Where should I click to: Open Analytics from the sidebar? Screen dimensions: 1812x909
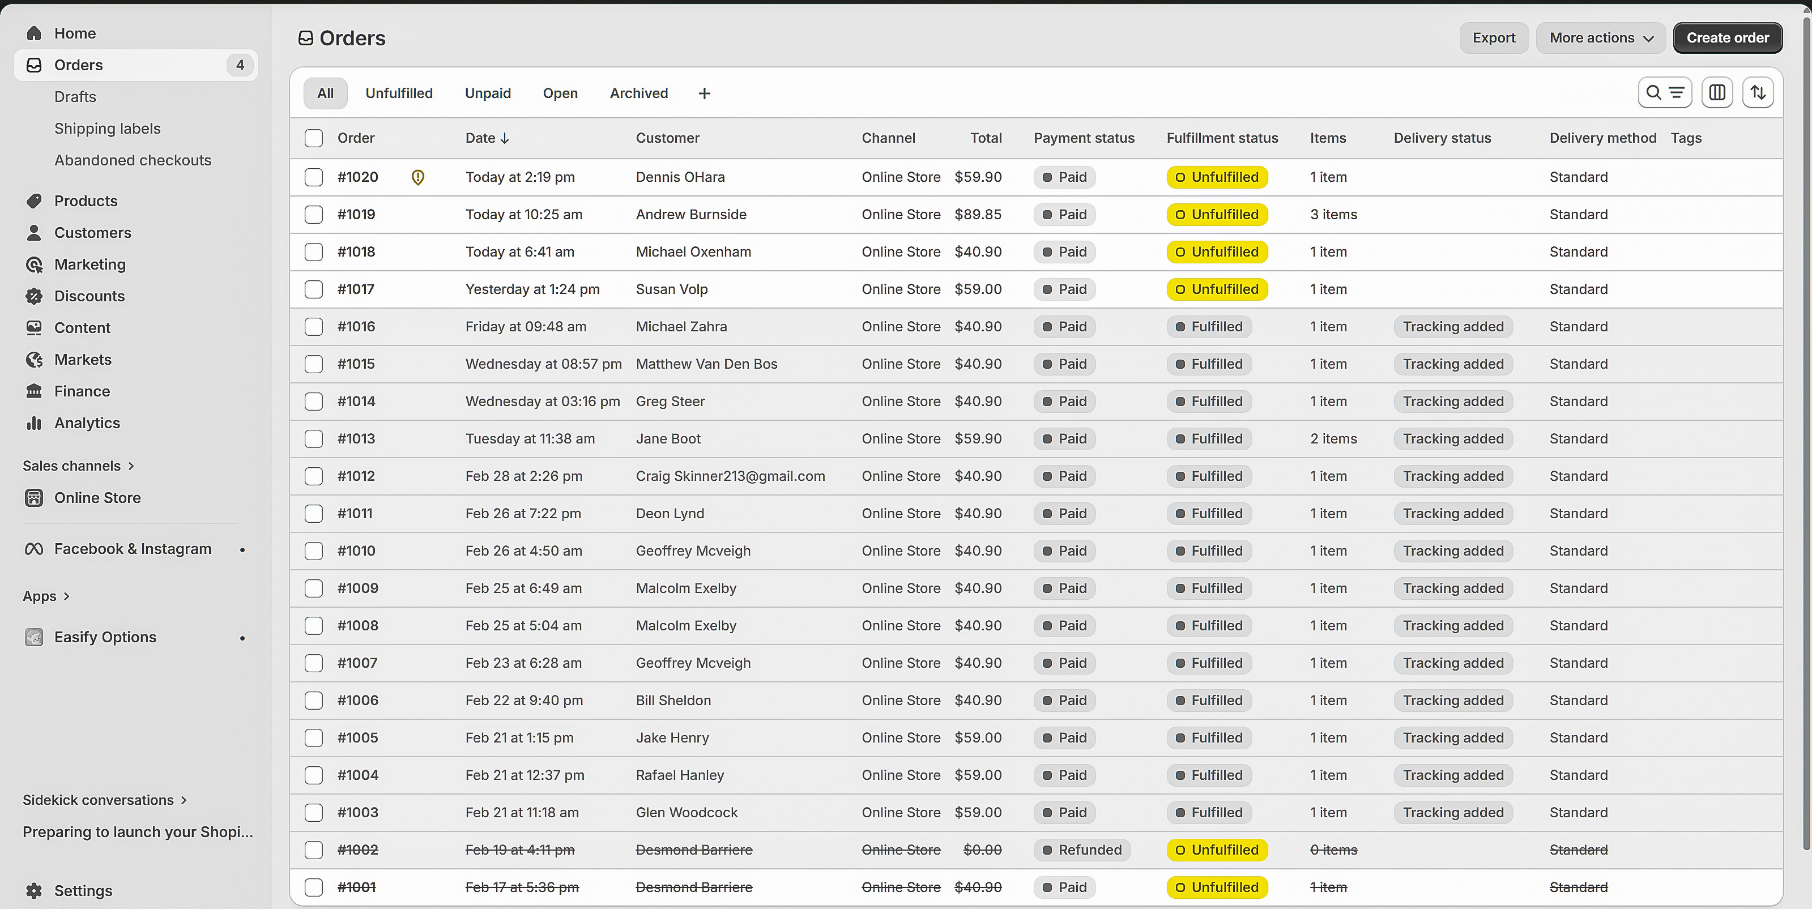pyautogui.click(x=87, y=423)
